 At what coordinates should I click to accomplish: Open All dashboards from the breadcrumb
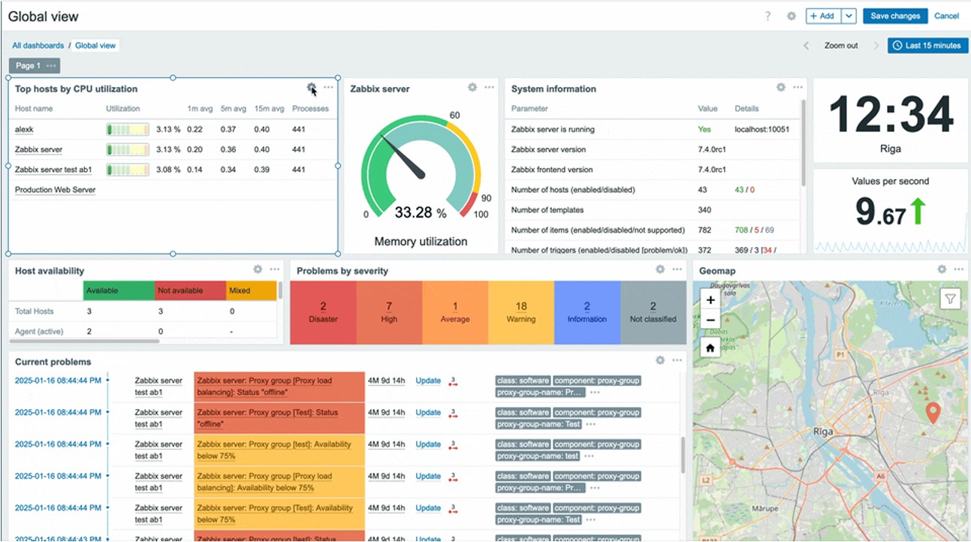pos(38,45)
